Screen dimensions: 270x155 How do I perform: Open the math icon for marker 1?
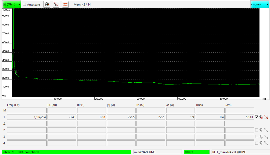tap(261, 117)
